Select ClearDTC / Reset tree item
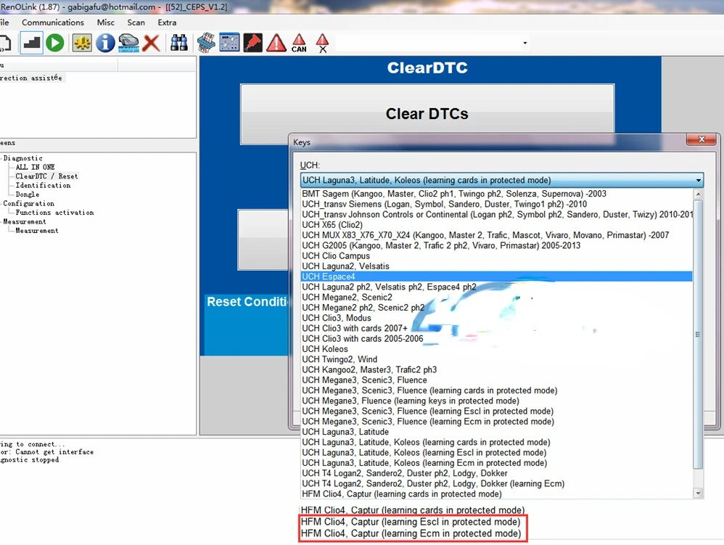Viewport: 724px width, 545px height. click(x=46, y=176)
